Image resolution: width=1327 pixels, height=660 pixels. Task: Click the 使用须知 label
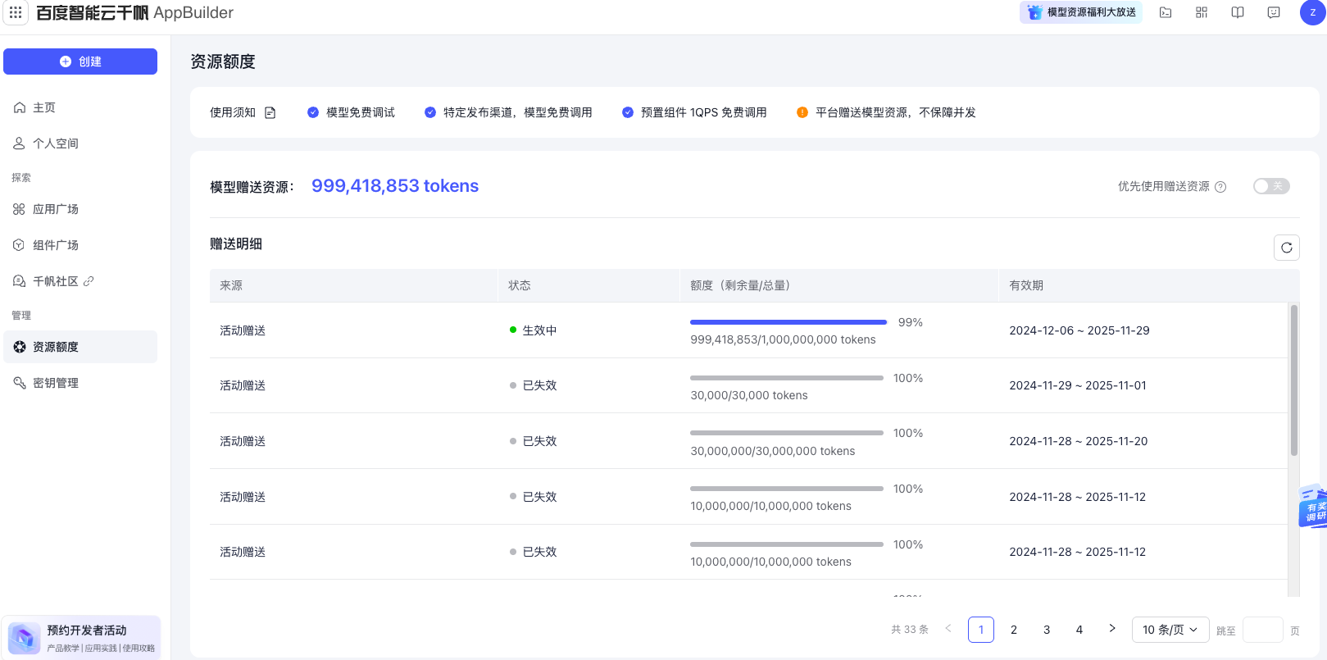click(x=233, y=112)
